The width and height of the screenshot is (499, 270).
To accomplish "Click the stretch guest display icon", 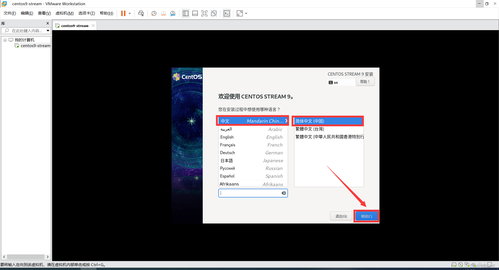I will click(240, 14).
